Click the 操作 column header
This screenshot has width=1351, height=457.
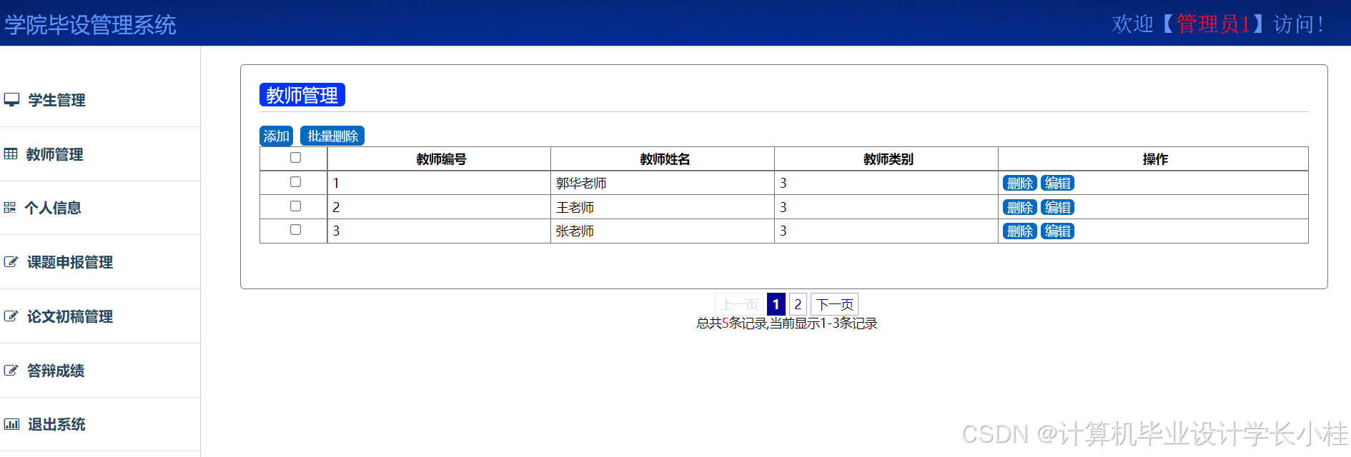(1155, 159)
